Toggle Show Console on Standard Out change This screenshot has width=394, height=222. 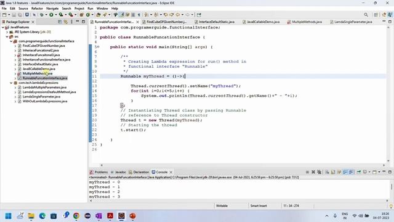[x=345, y=172]
